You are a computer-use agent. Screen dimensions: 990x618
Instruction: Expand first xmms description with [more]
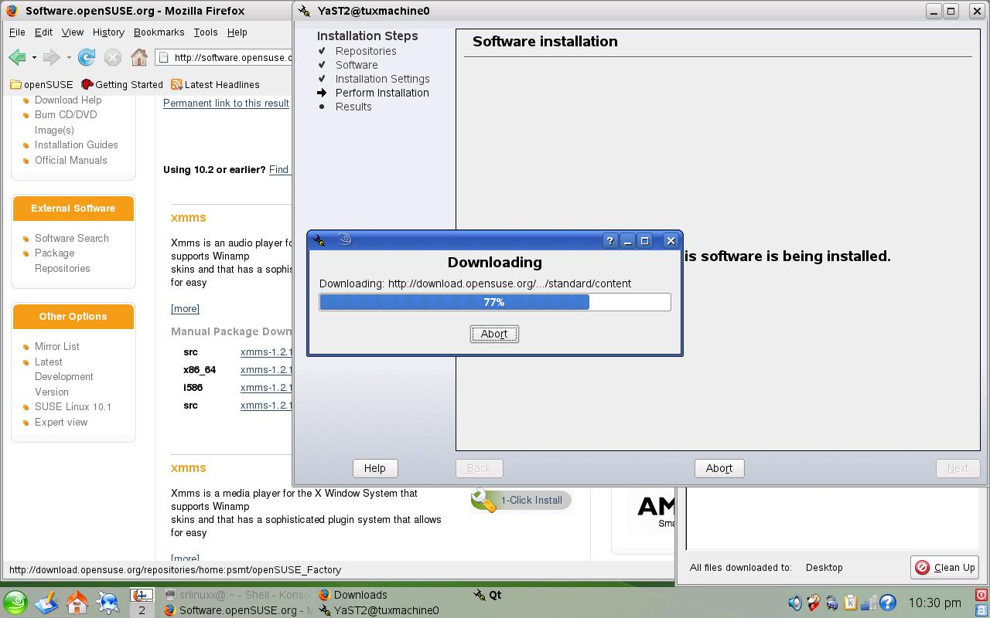coord(185,309)
